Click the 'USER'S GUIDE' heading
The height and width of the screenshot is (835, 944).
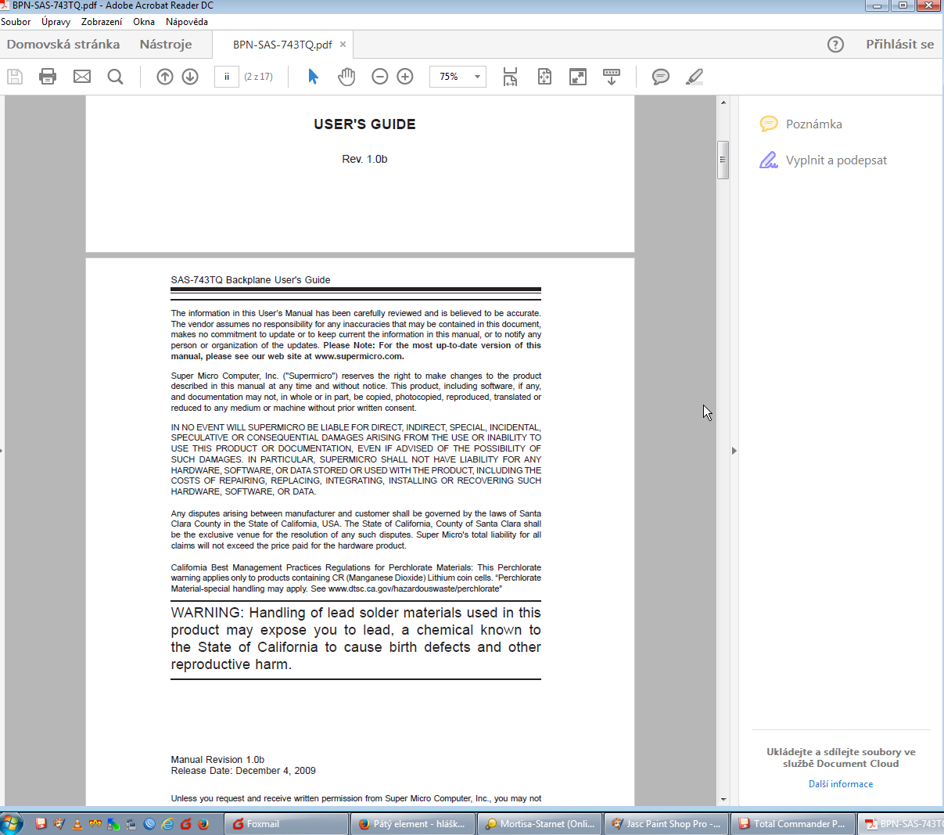point(364,124)
